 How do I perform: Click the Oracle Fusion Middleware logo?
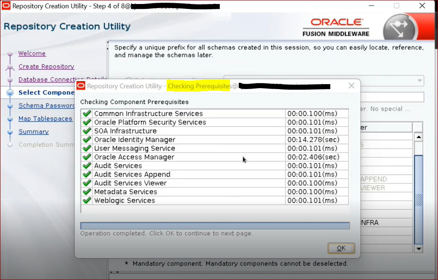336,27
